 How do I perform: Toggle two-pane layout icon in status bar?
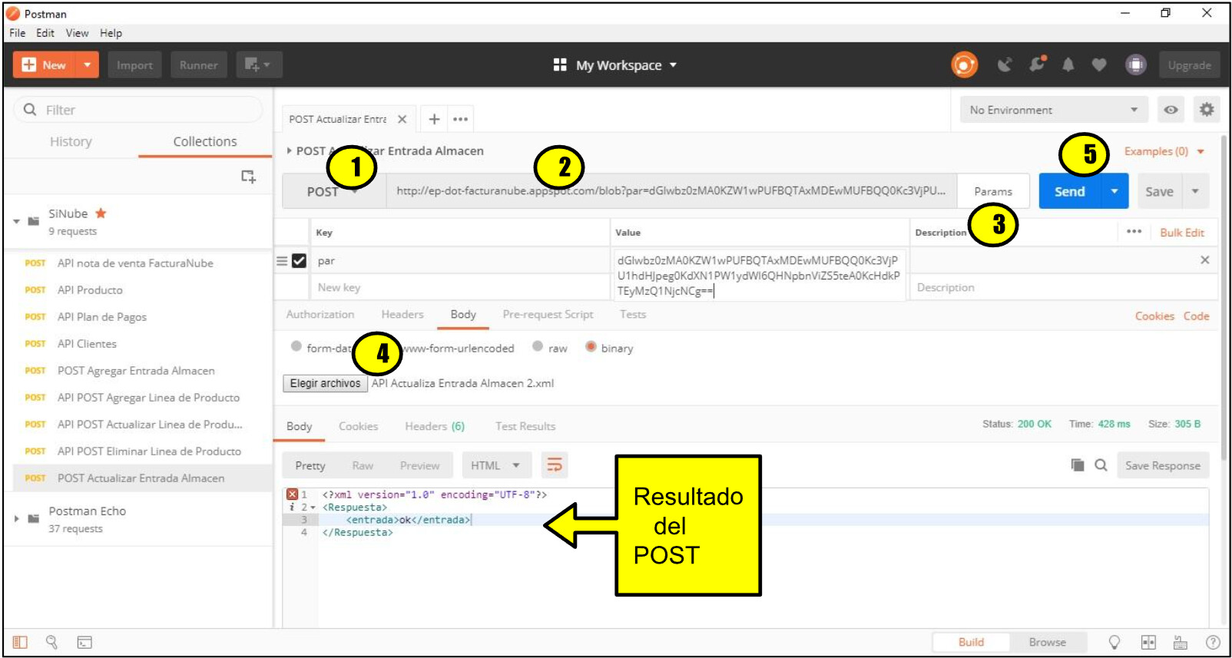pos(1148,642)
